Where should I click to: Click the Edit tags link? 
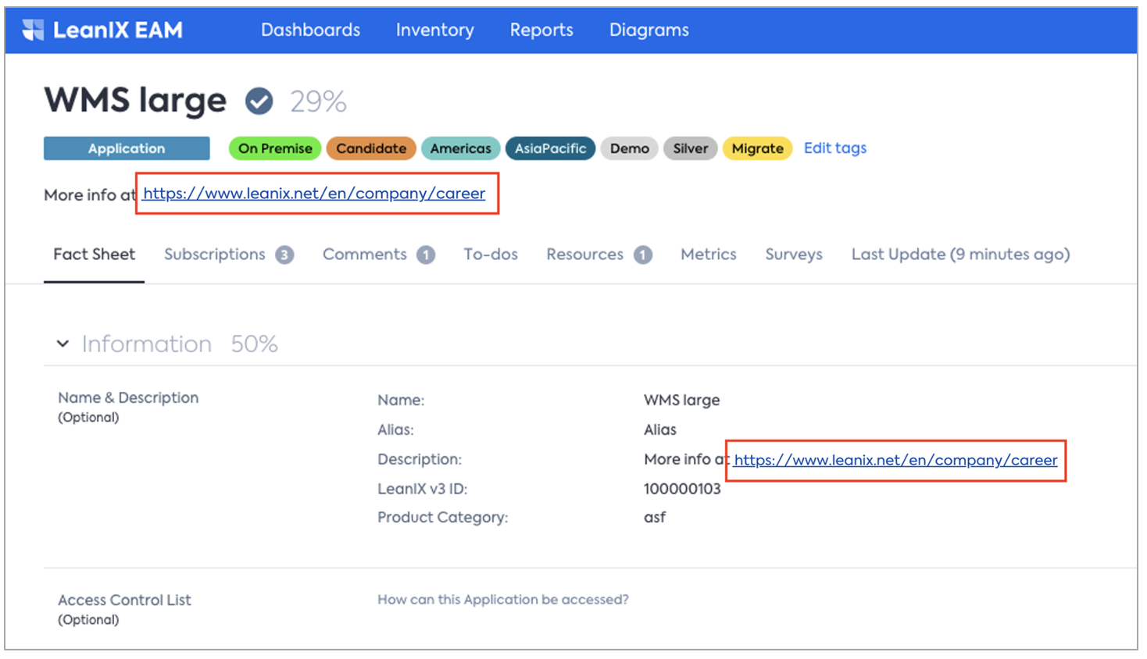tap(834, 148)
